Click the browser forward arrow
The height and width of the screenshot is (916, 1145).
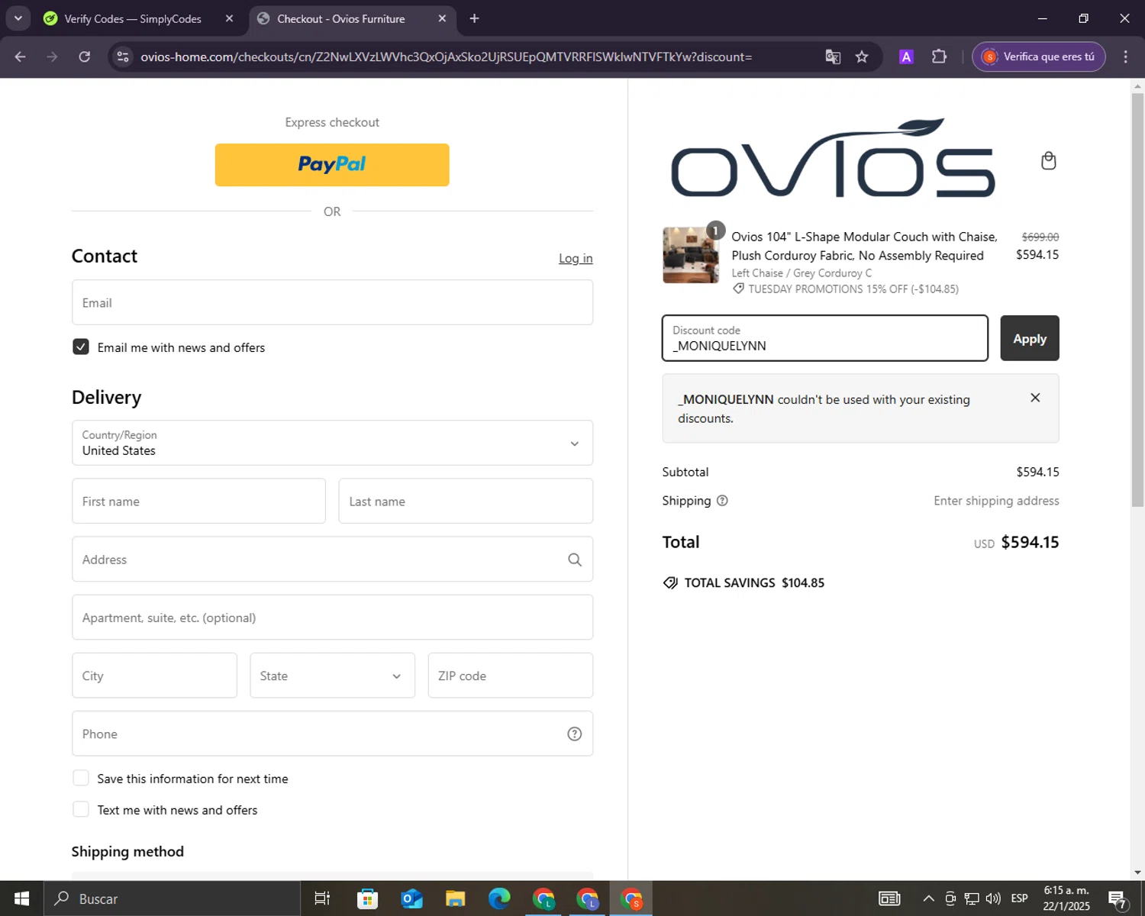(x=52, y=56)
